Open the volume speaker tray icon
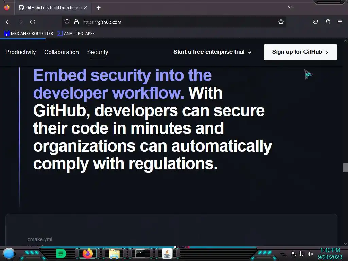Screen dimensions: 348x261 pyautogui.click(x=310, y=254)
